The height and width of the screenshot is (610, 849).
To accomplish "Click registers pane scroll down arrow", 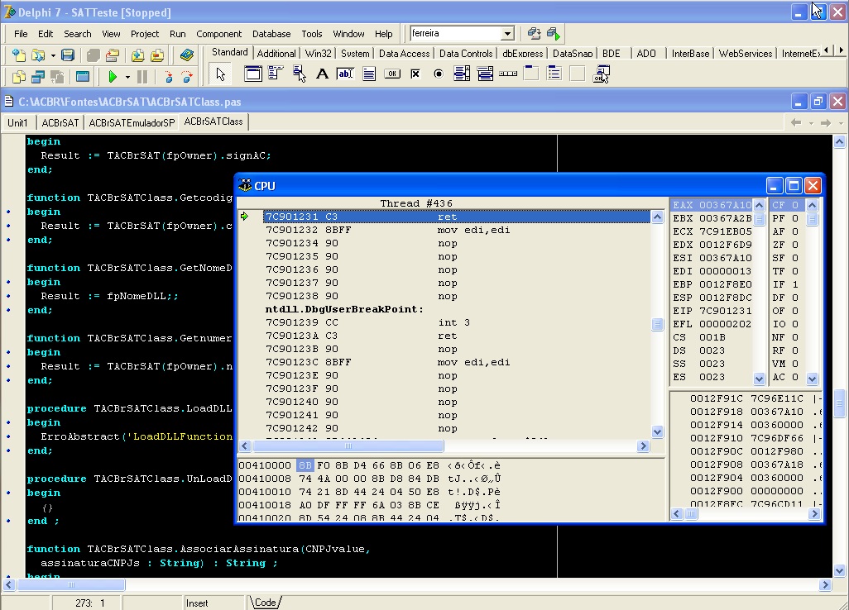I will (x=759, y=379).
